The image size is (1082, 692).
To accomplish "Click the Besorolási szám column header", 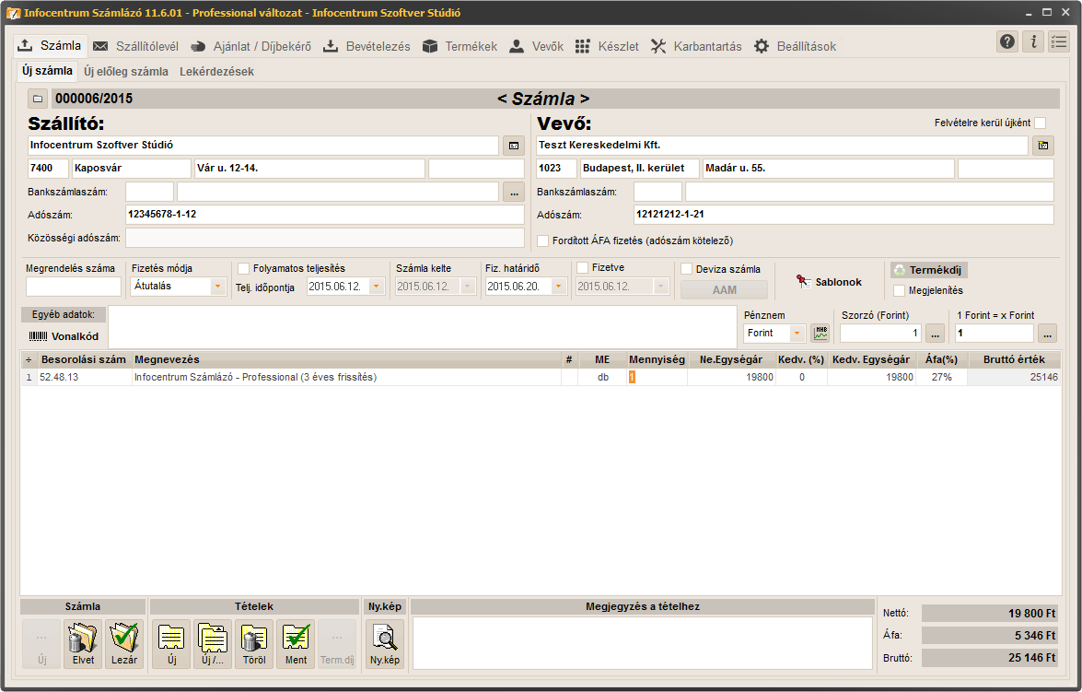I will click(84, 359).
